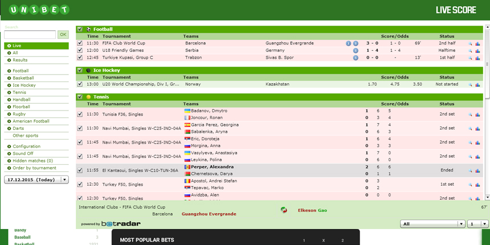Image resolution: width=490 pixels, height=245 pixels.
Task: Uncheck the 11:30 Navi Mumbai Garcia Perez match
Action: pos(80,128)
